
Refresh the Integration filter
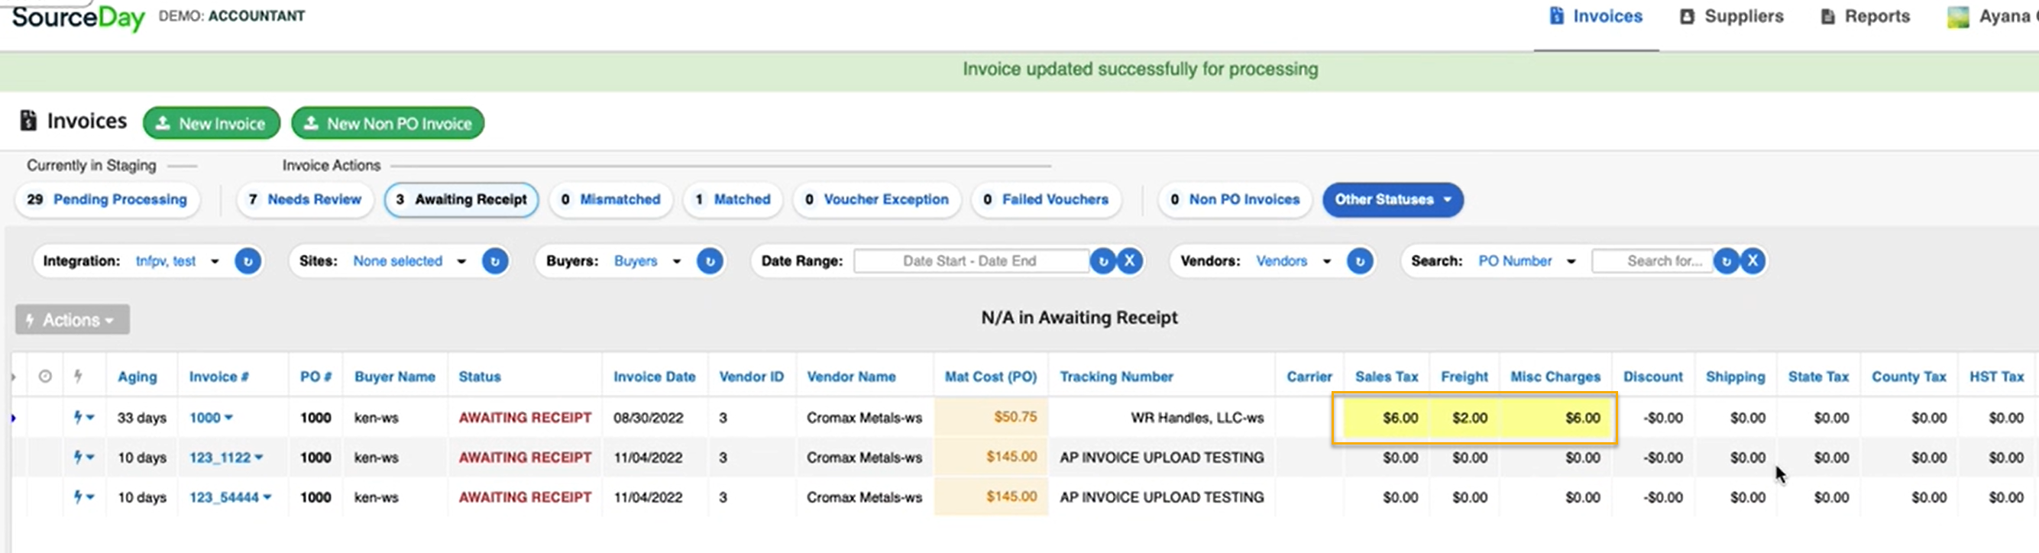pyautogui.click(x=248, y=261)
